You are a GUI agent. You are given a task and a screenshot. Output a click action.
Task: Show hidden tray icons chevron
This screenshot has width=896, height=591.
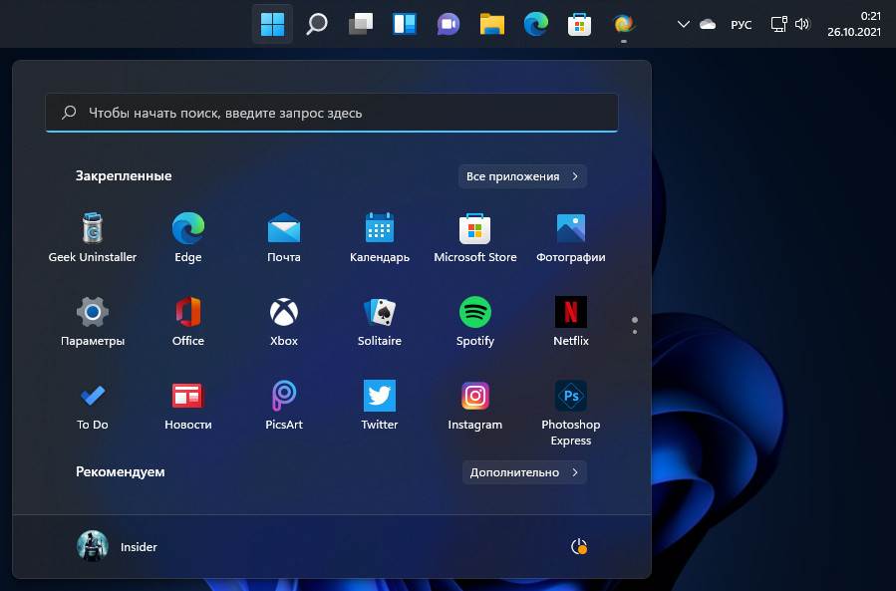coord(683,24)
